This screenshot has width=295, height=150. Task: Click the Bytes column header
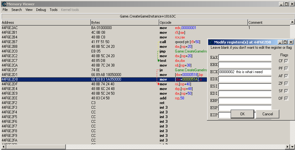pyautogui.click(x=125, y=22)
